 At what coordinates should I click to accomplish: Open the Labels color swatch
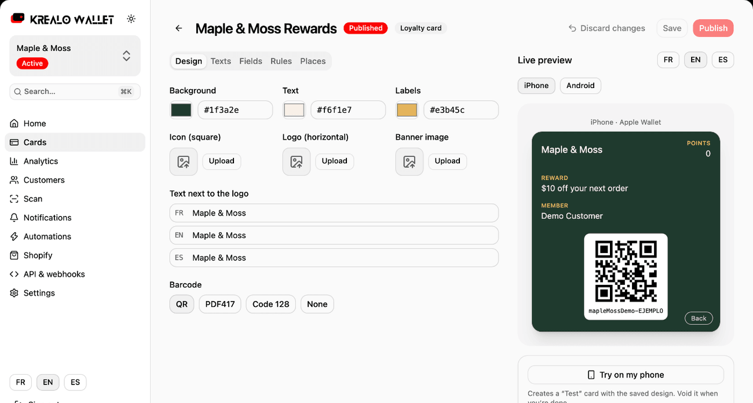coord(407,110)
